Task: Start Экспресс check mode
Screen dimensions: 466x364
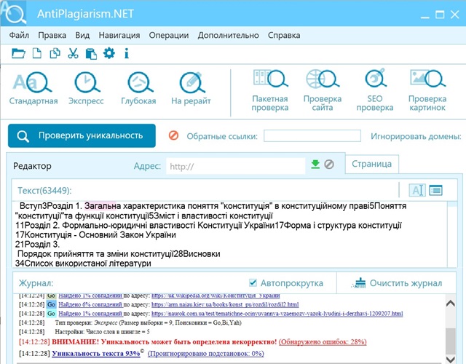Action: [86, 89]
